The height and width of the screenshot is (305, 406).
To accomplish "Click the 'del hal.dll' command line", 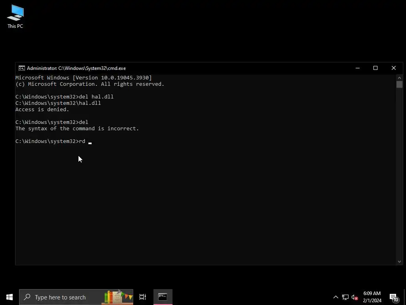I will (65, 97).
